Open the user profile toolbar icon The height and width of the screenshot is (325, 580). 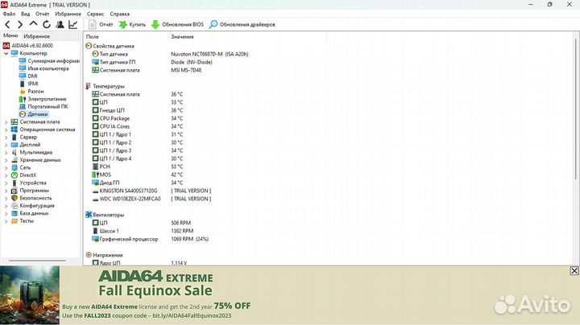(59, 24)
